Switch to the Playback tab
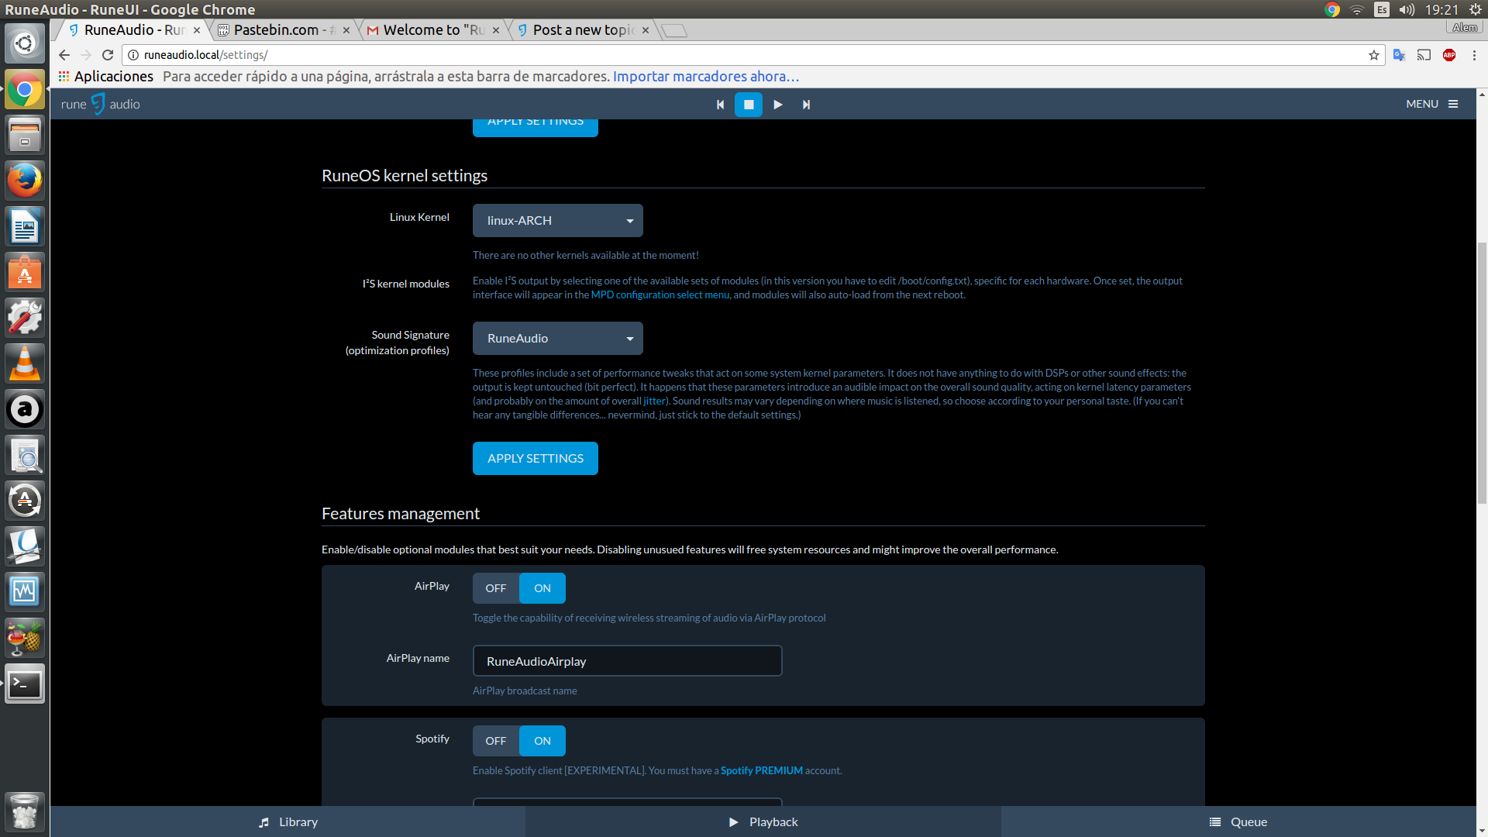Image resolution: width=1488 pixels, height=837 pixels. click(x=763, y=821)
